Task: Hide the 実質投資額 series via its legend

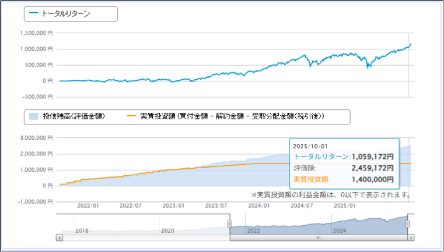Action: (232, 117)
